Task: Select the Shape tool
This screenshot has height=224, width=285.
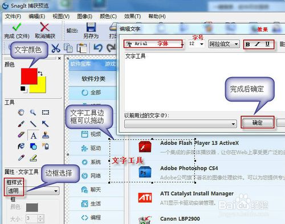Action: point(34,146)
